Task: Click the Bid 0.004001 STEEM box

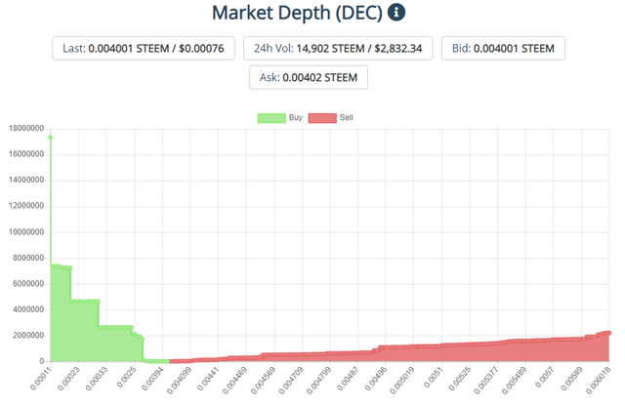Action: tap(503, 48)
